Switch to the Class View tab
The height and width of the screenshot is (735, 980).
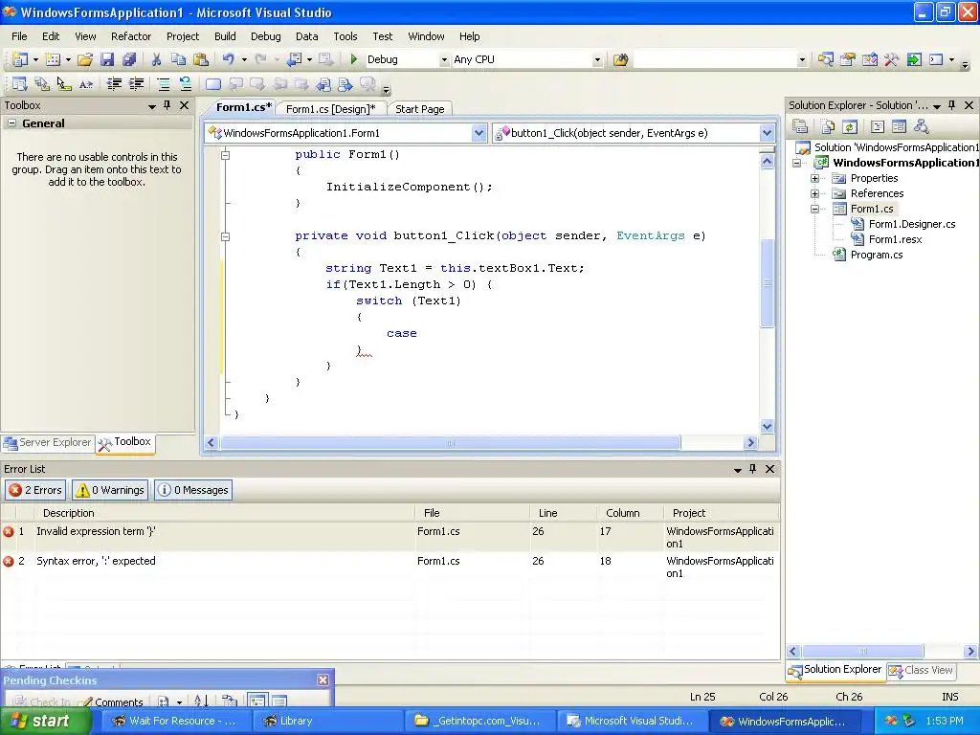pyautogui.click(x=921, y=670)
